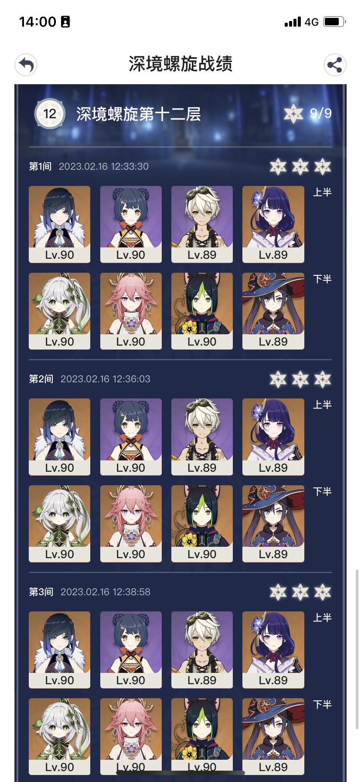Select purple-haired Lv.89 character in chamber 3 first half

[x=273, y=650]
